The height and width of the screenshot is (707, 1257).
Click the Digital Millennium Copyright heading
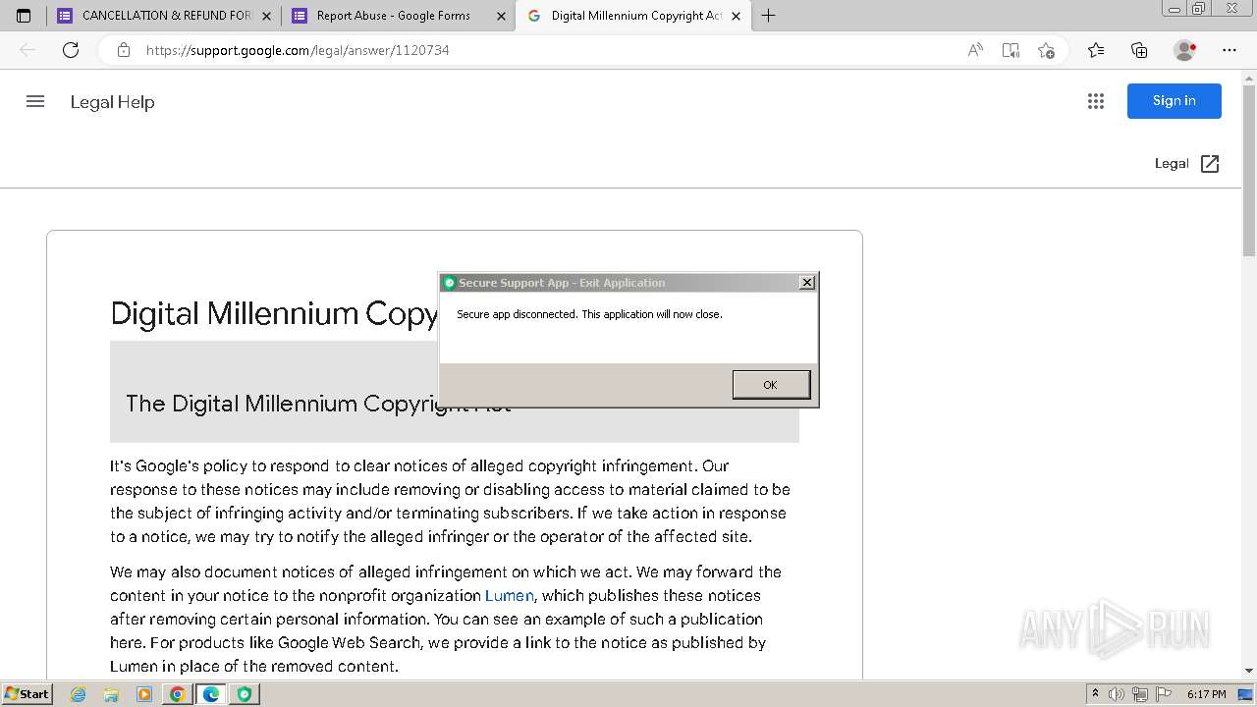click(274, 314)
